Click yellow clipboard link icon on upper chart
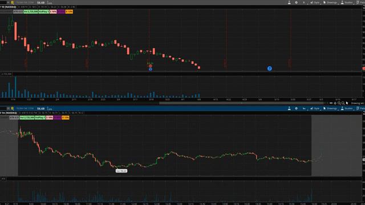365x205 pixels. [12, 2]
